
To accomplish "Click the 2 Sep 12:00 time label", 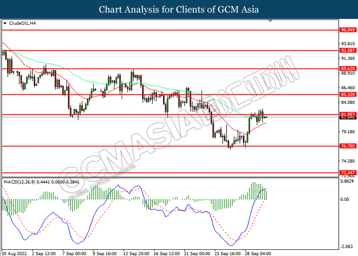I will tap(43, 253).
